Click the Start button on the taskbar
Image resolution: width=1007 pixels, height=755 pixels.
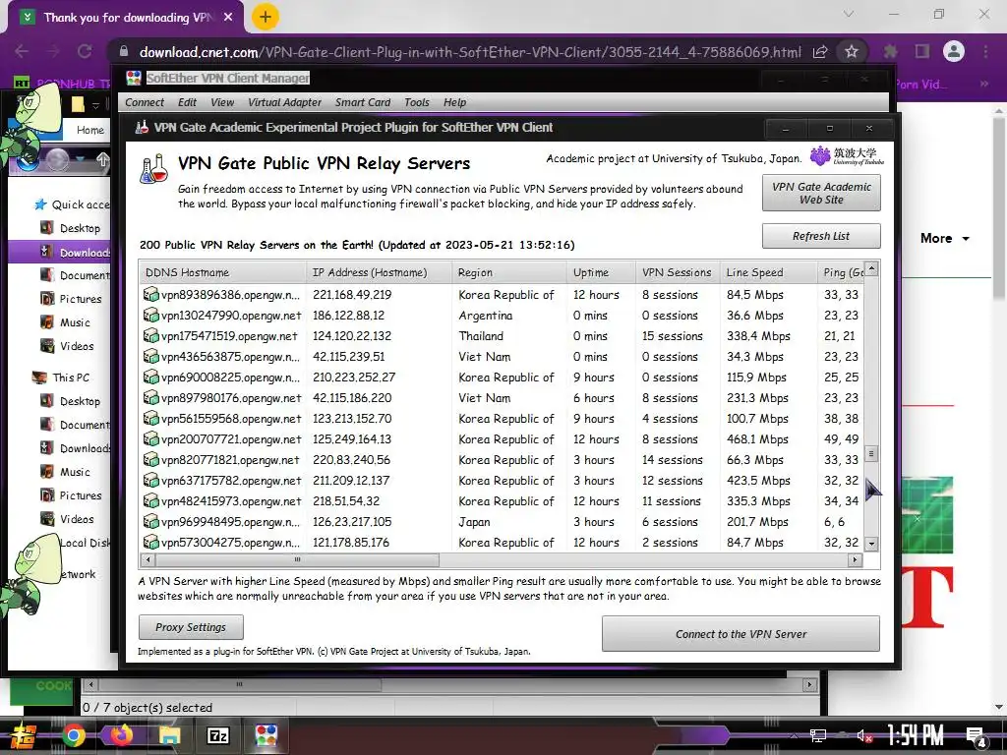click(24, 735)
